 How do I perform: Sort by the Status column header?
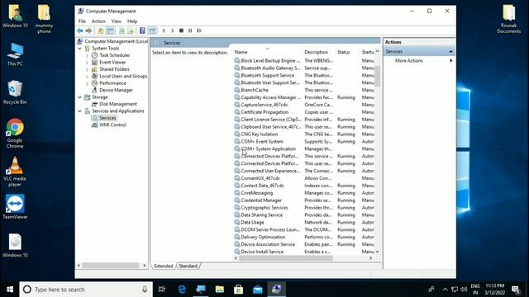pos(347,52)
